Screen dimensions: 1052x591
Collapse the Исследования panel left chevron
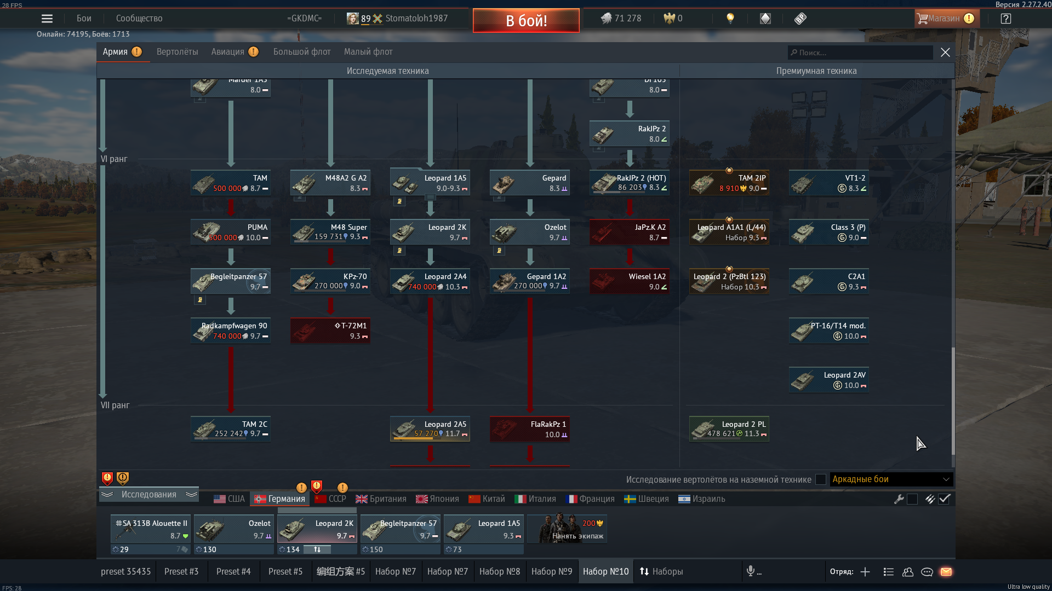107,494
